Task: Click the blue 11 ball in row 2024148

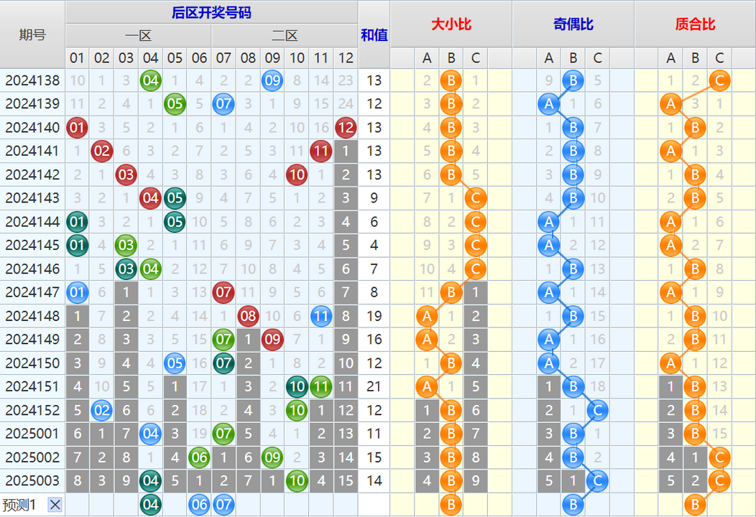Action: coord(321,316)
